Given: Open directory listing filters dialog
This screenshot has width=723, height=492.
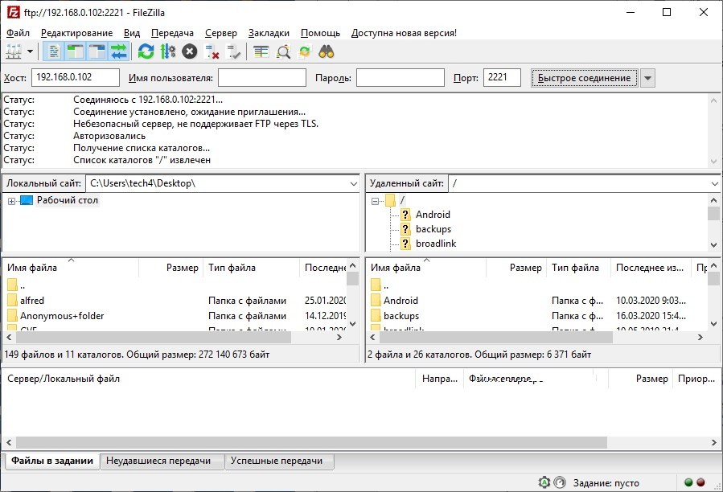Looking at the screenshot, I should point(261,51).
